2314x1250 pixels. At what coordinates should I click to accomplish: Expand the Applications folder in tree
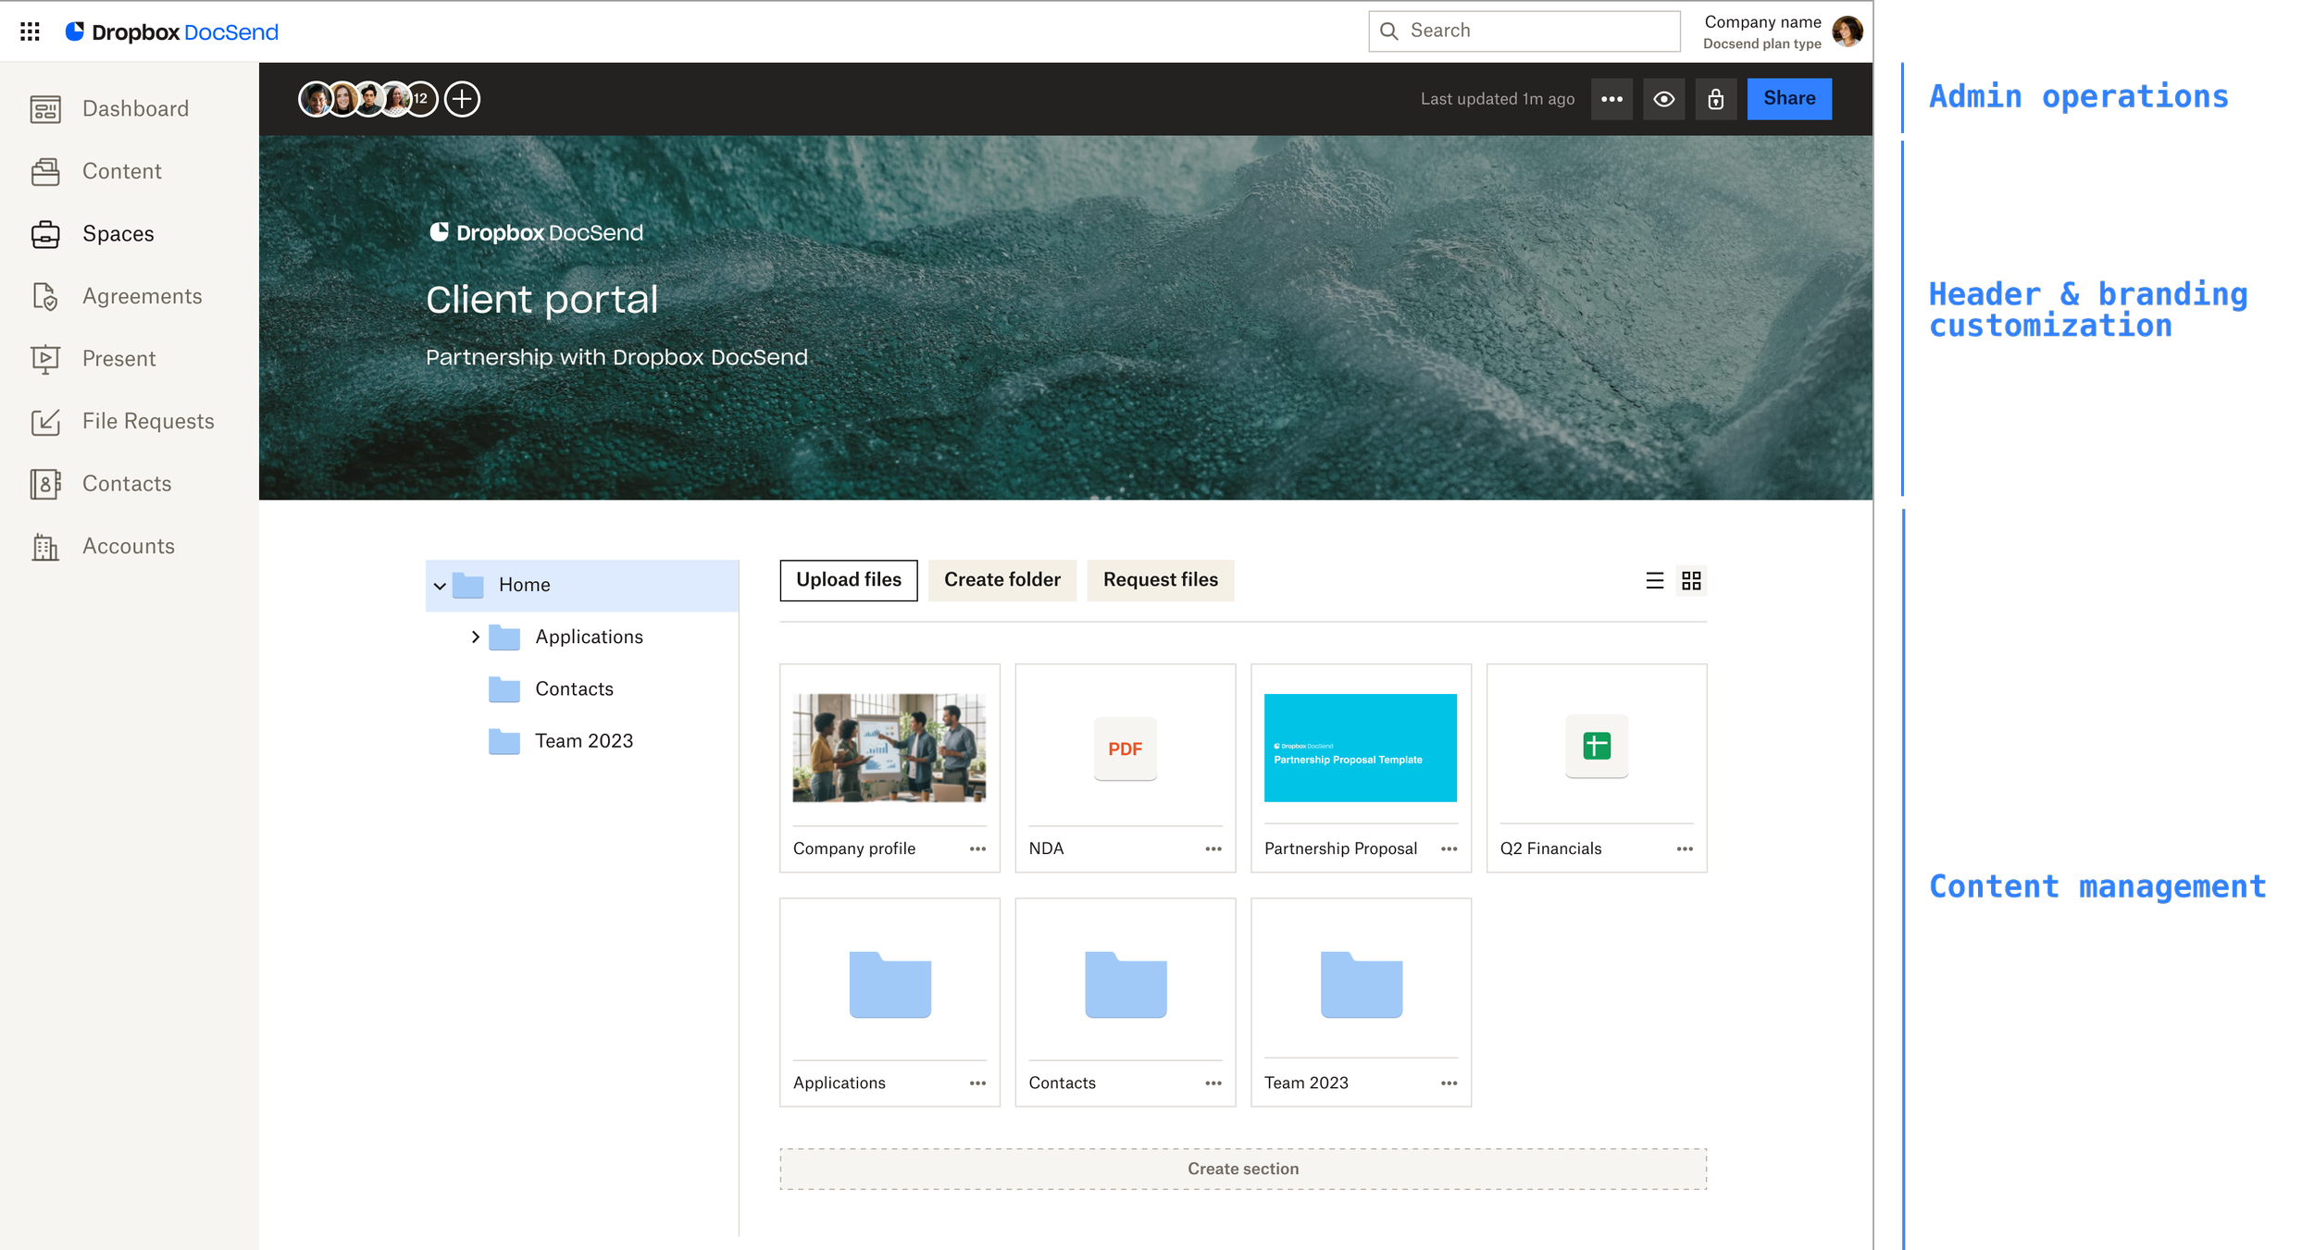[x=475, y=637]
